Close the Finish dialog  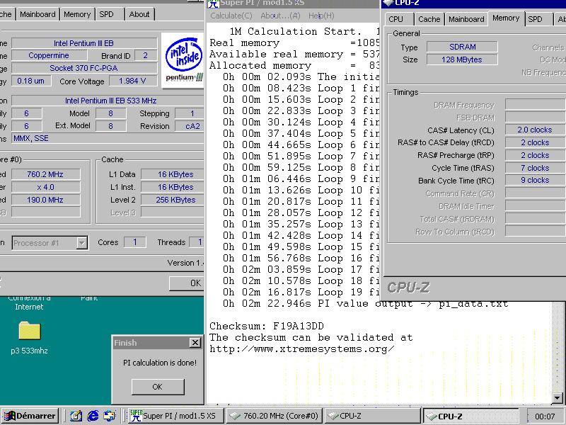[x=195, y=342]
